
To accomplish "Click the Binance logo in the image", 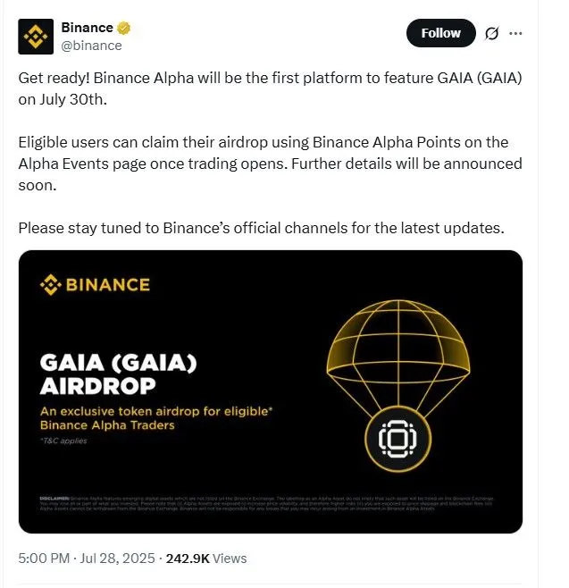I will click(96, 285).
